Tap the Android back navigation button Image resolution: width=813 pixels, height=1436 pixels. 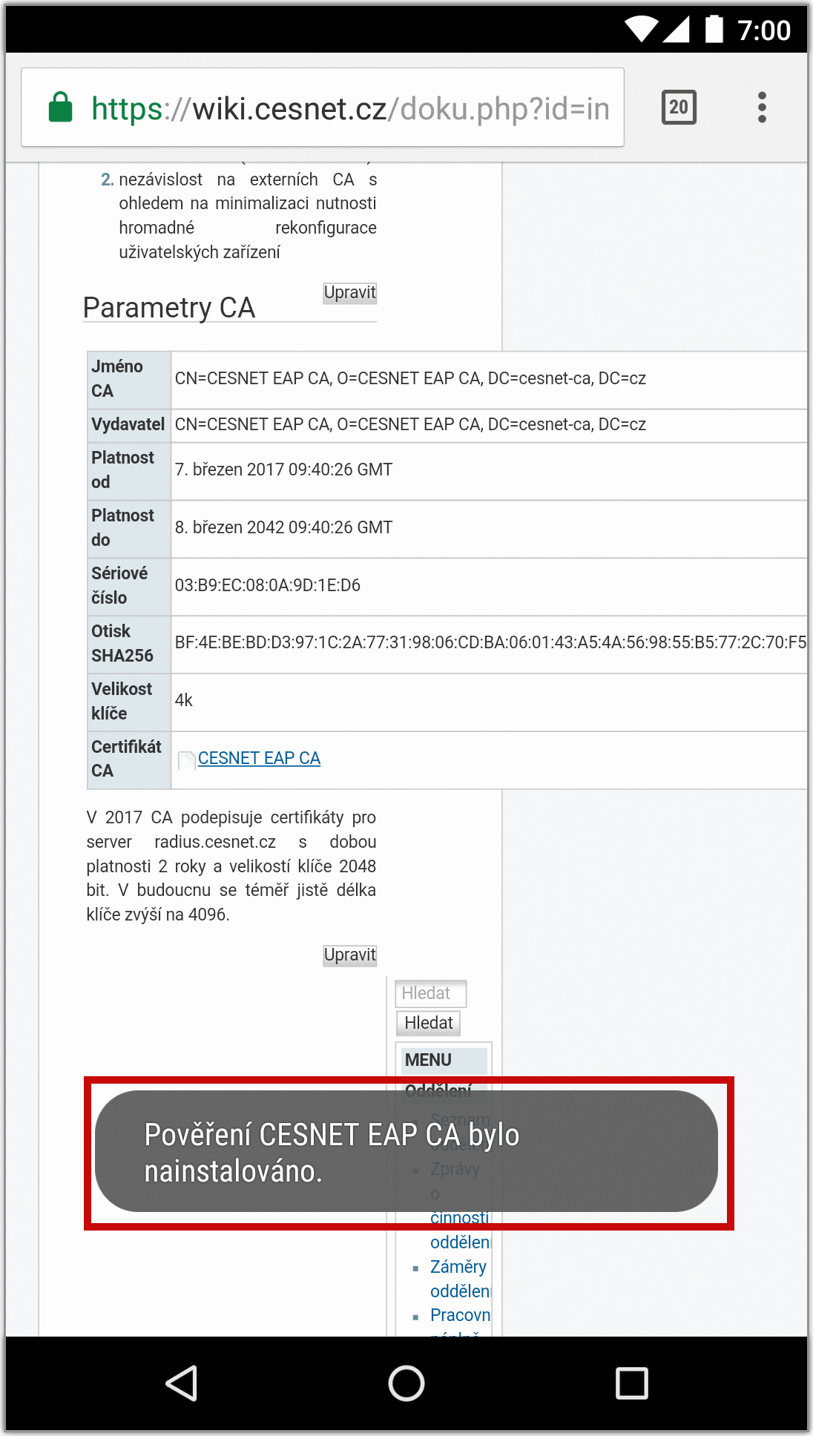[182, 1383]
